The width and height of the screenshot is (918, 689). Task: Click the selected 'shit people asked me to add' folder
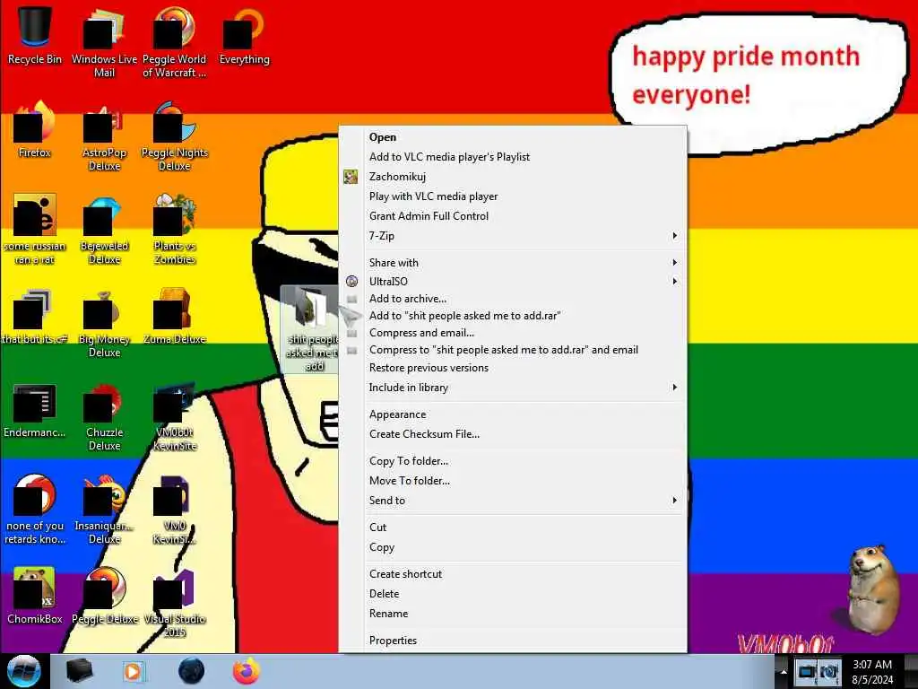(310, 329)
